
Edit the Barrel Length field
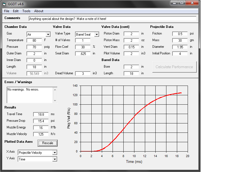(131, 73)
